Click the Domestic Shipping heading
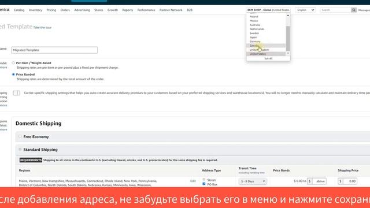 39,123
